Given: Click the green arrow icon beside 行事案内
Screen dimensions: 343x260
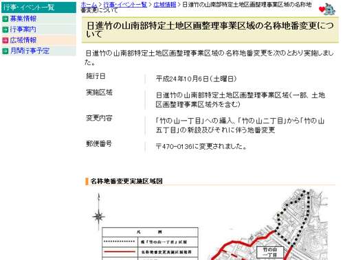Looking at the screenshot, I should coord(5,29).
